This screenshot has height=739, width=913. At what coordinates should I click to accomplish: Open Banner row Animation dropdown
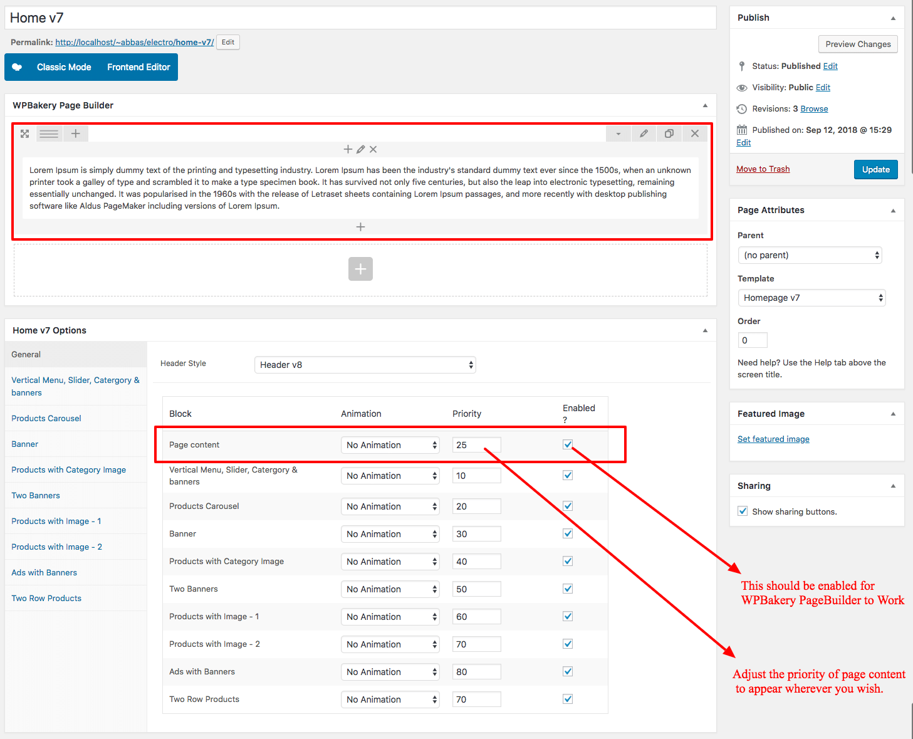[390, 534]
